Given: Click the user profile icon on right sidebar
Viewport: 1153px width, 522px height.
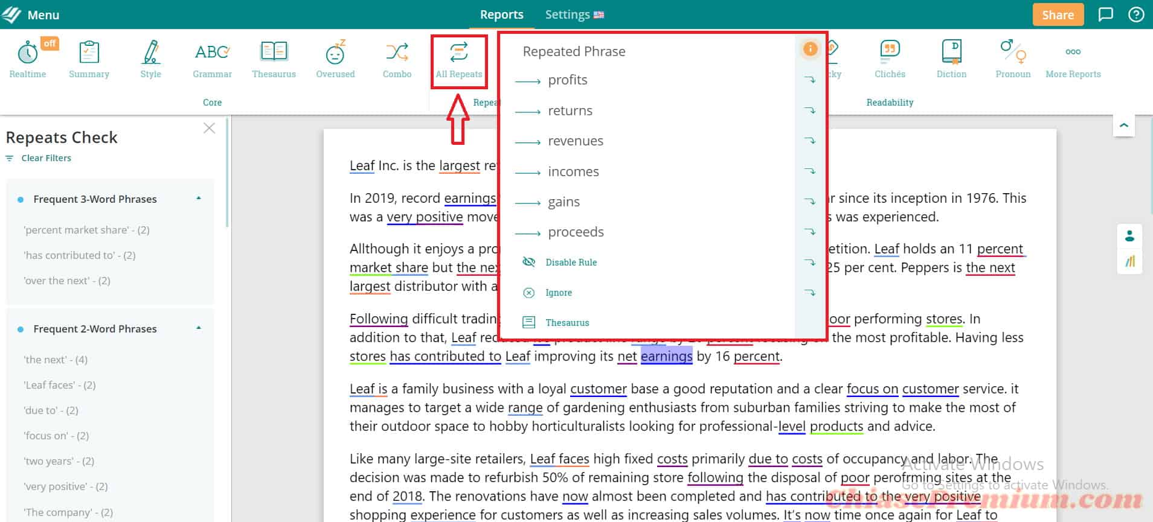Looking at the screenshot, I should point(1129,235).
